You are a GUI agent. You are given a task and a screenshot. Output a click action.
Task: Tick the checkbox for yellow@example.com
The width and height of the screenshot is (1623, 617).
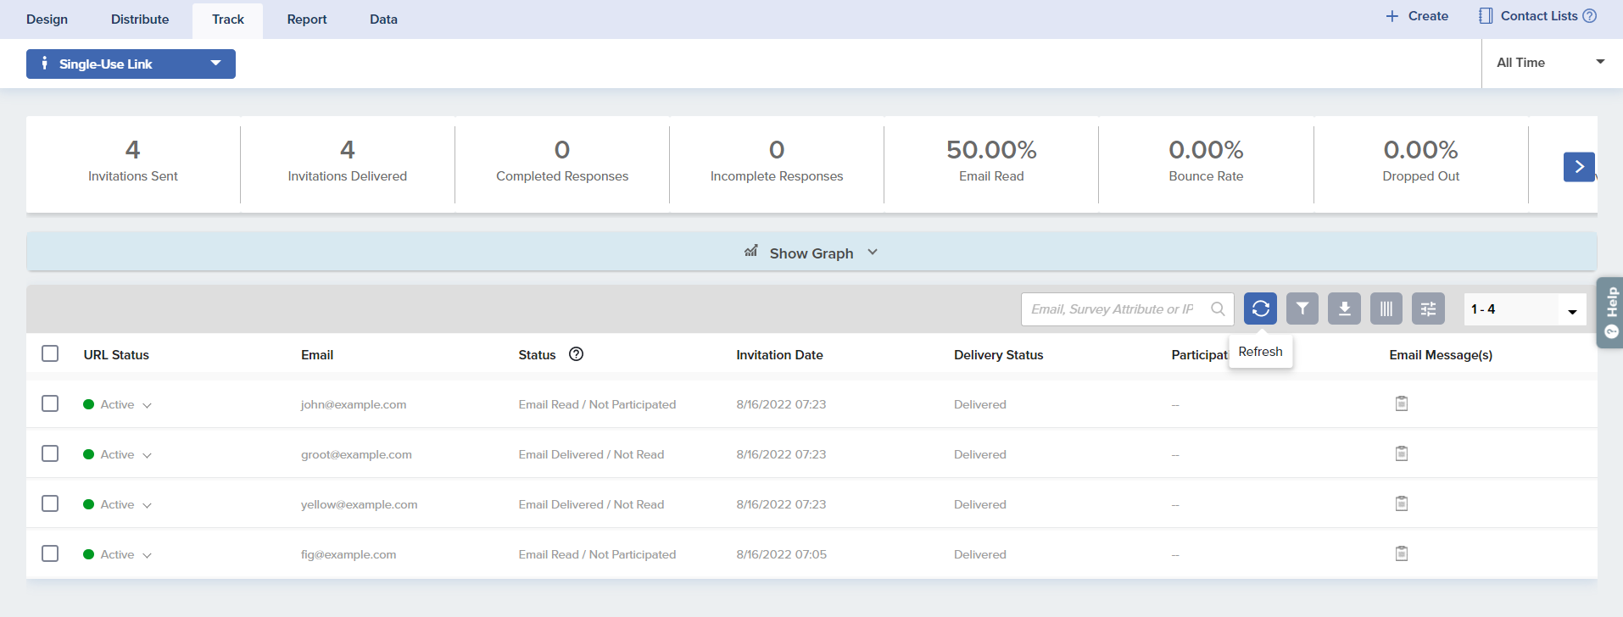click(50, 503)
